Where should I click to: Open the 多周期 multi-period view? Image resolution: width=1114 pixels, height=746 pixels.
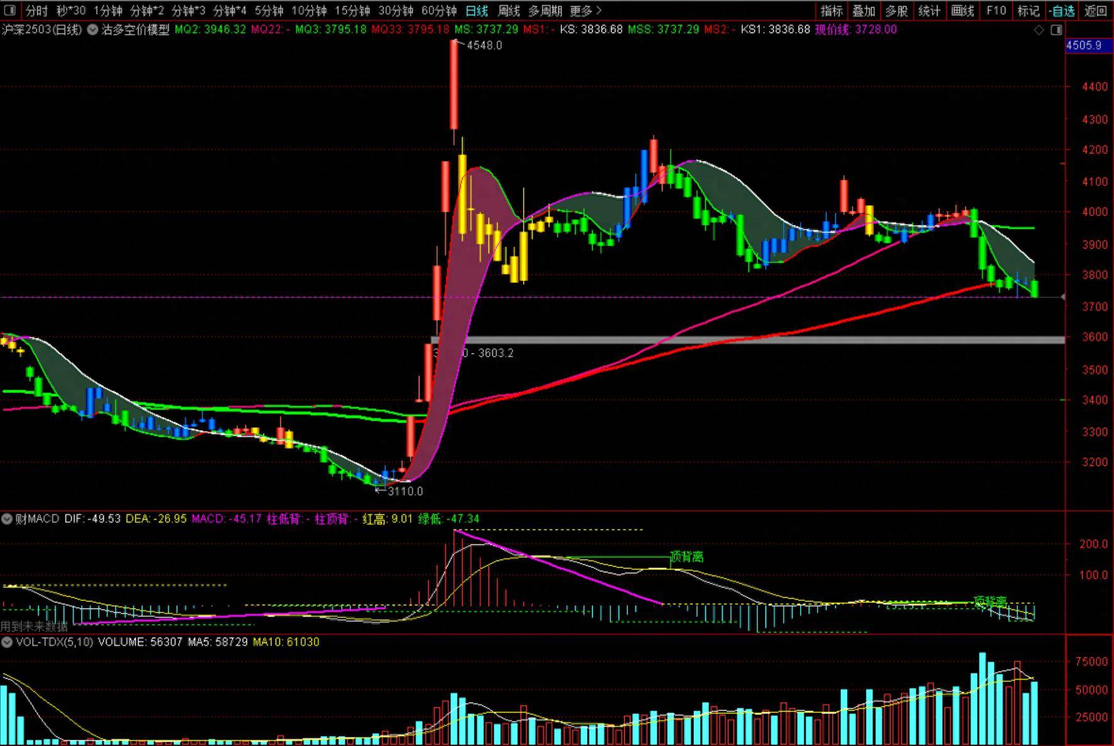545,11
